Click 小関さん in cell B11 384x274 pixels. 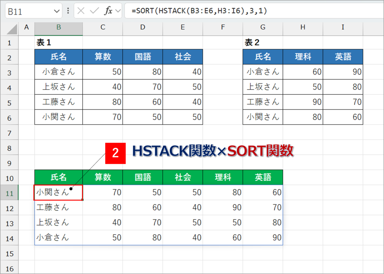point(59,193)
